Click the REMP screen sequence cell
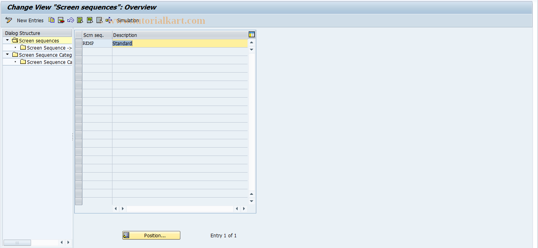 point(97,43)
